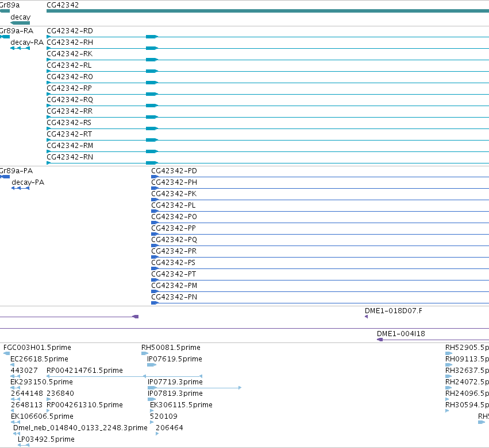Click the CG42342-PD blue exon glyph
The height and width of the screenshot is (448, 489).
pos(155,177)
